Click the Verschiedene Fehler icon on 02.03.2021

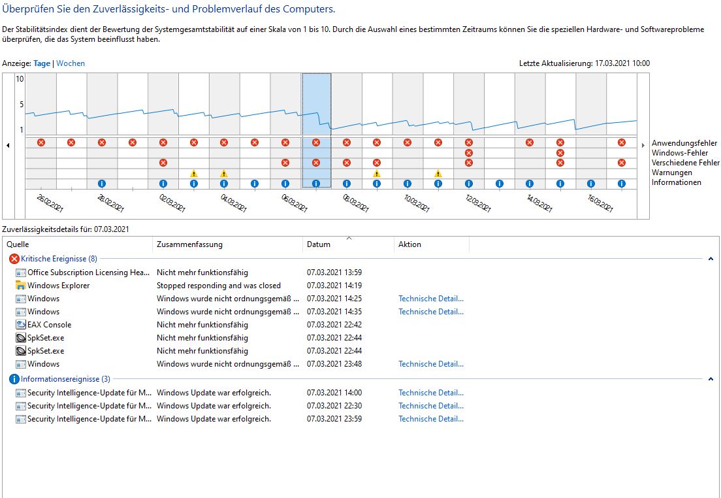click(163, 163)
